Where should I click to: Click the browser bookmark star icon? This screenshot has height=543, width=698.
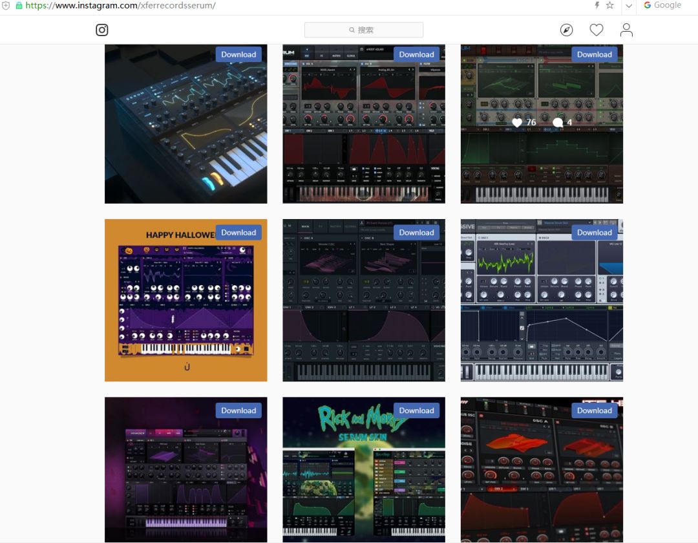click(x=610, y=5)
